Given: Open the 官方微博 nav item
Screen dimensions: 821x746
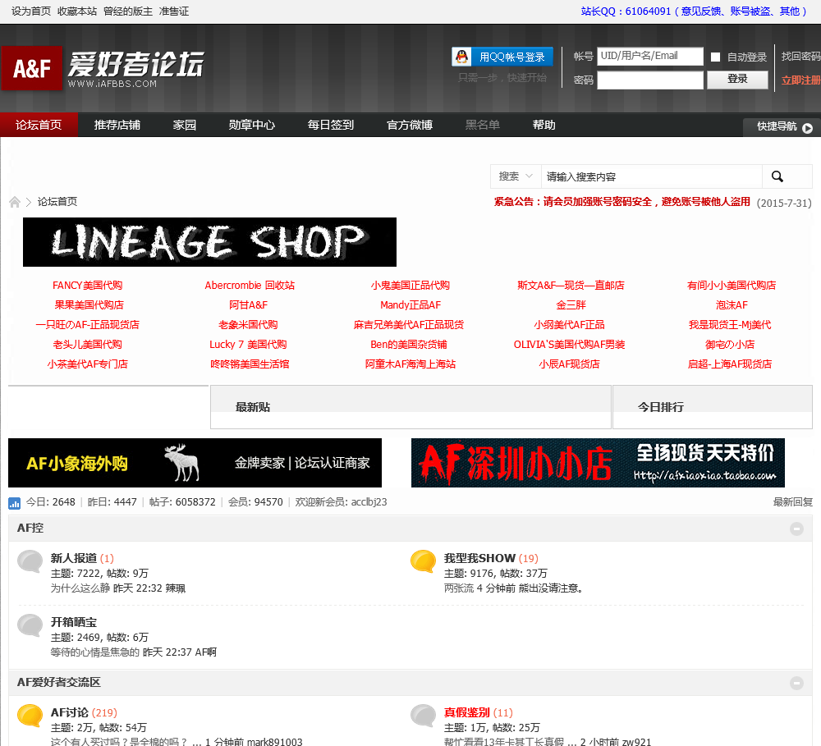Looking at the screenshot, I should pos(410,125).
